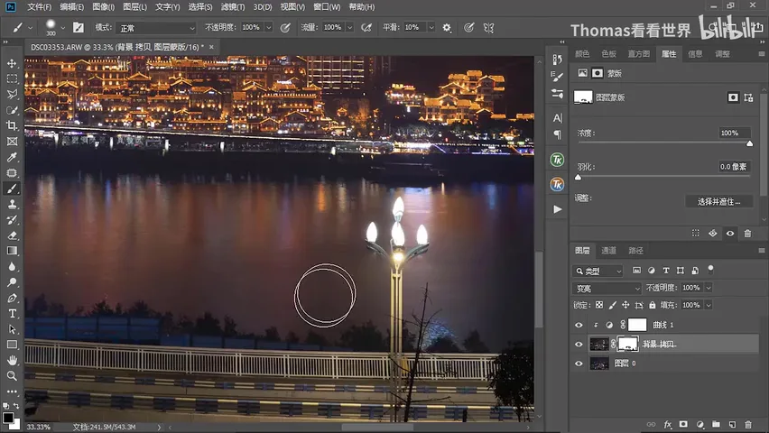769x433 pixels.
Task: Select the Eraser tool
Action: (12, 235)
